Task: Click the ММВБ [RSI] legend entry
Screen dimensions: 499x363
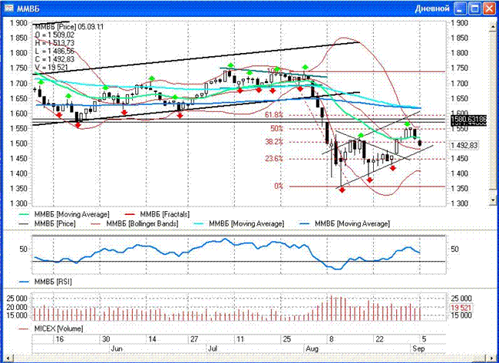Action: click(45, 282)
